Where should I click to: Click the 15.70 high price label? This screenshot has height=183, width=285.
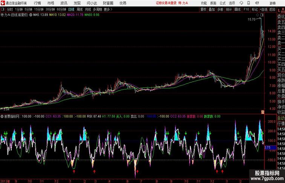(251, 20)
